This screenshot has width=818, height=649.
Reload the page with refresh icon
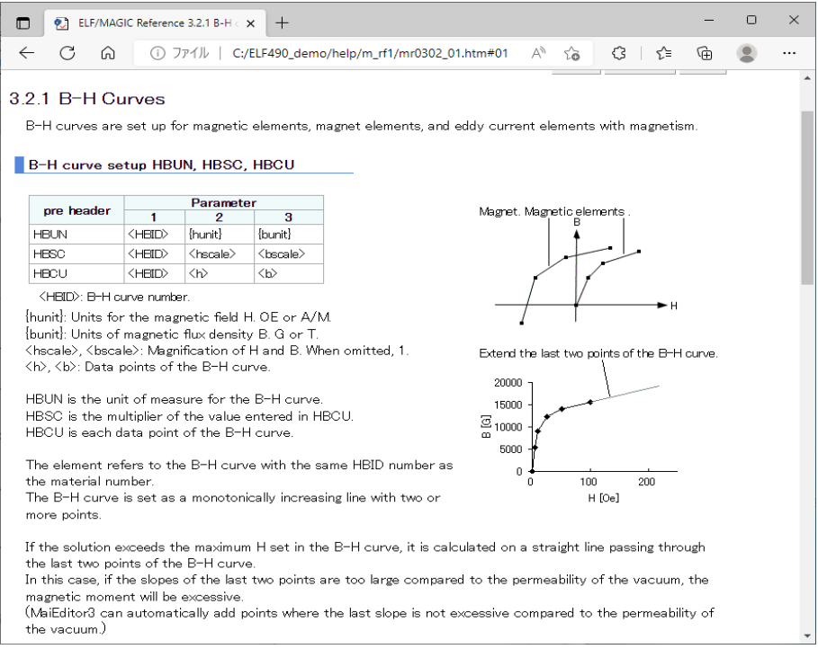(x=67, y=53)
